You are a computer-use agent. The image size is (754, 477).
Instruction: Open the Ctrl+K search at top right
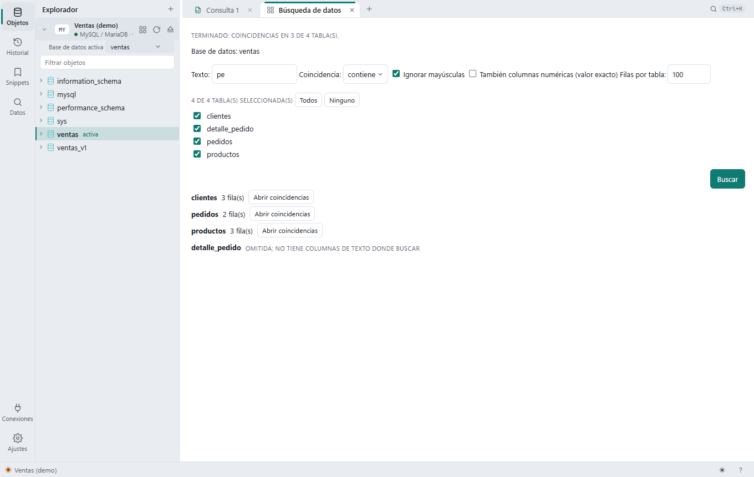[x=728, y=9]
